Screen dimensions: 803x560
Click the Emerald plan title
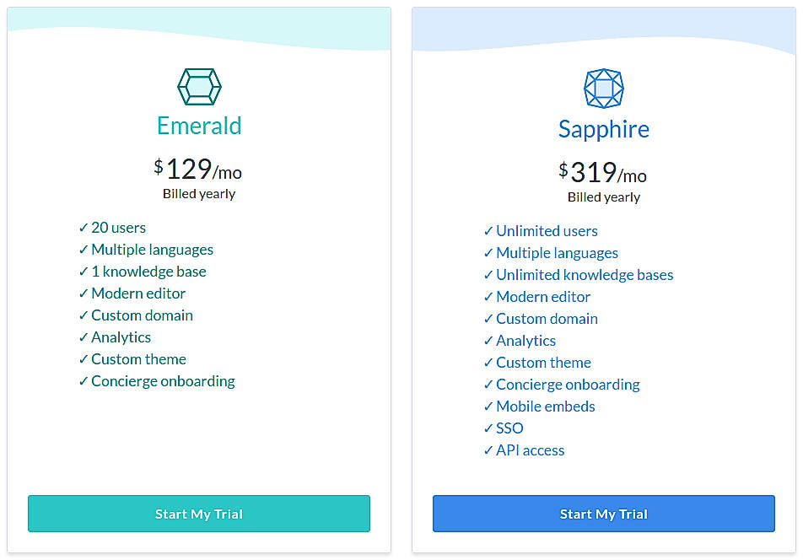tap(199, 126)
